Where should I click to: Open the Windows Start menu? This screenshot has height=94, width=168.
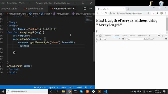pos(3,91)
